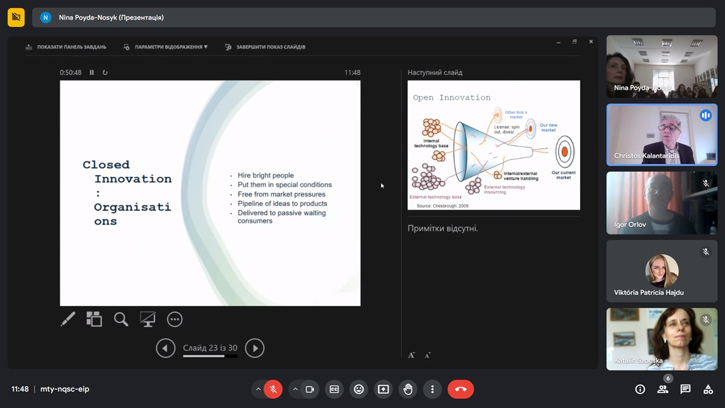Click Завершити показ слайдів to end show
The width and height of the screenshot is (725, 408).
pos(266,47)
